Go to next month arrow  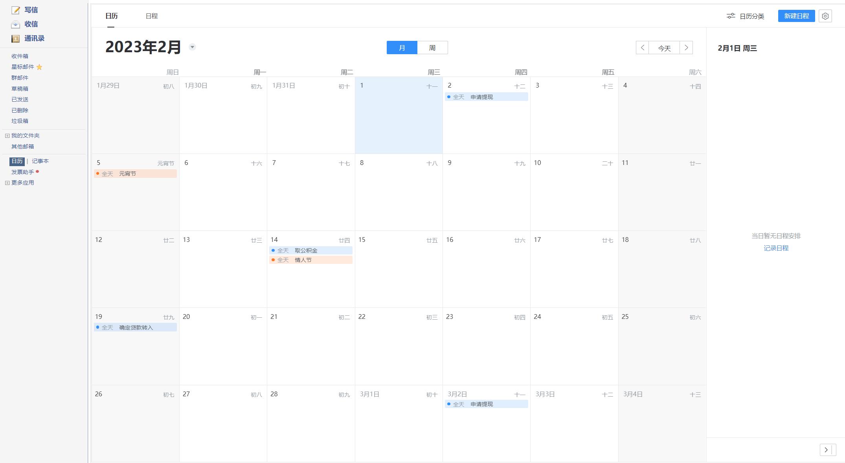pyautogui.click(x=686, y=48)
